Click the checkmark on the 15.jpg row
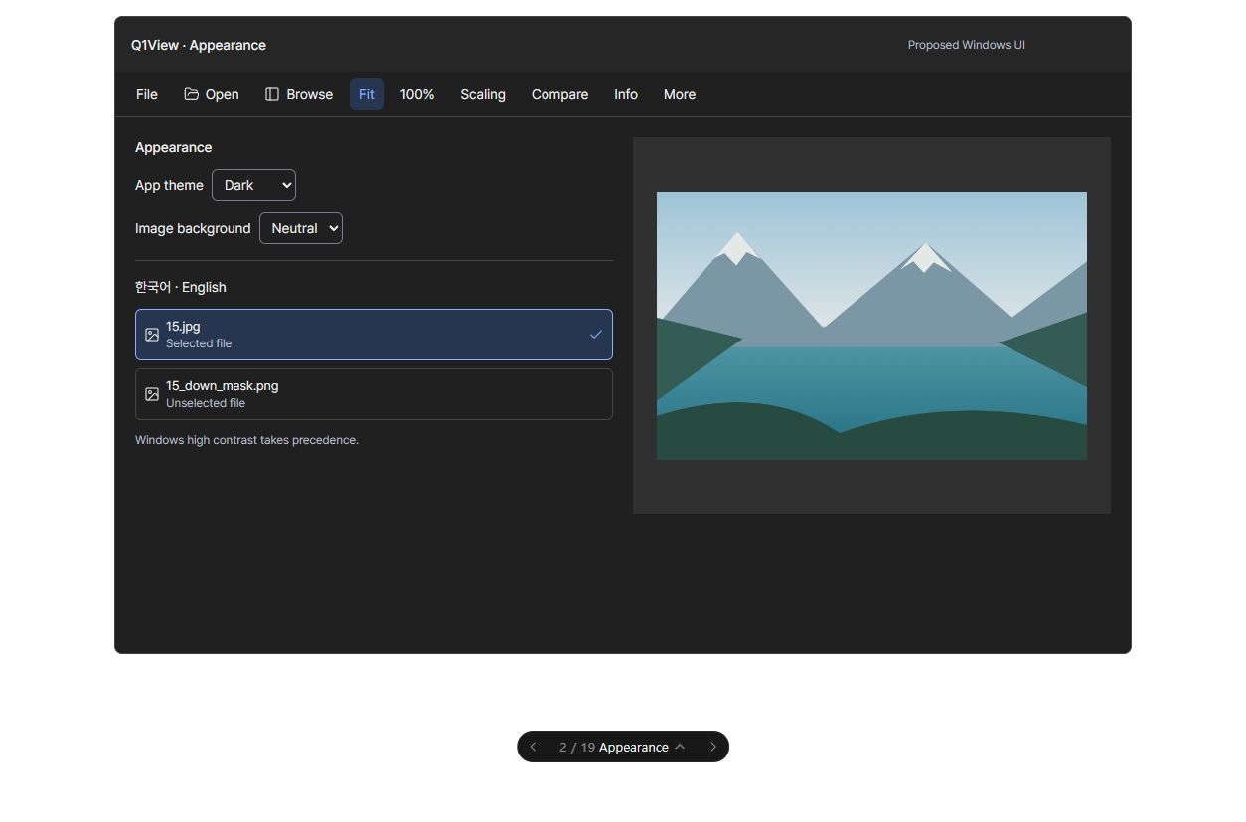The image size is (1246, 822). [x=596, y=335]
